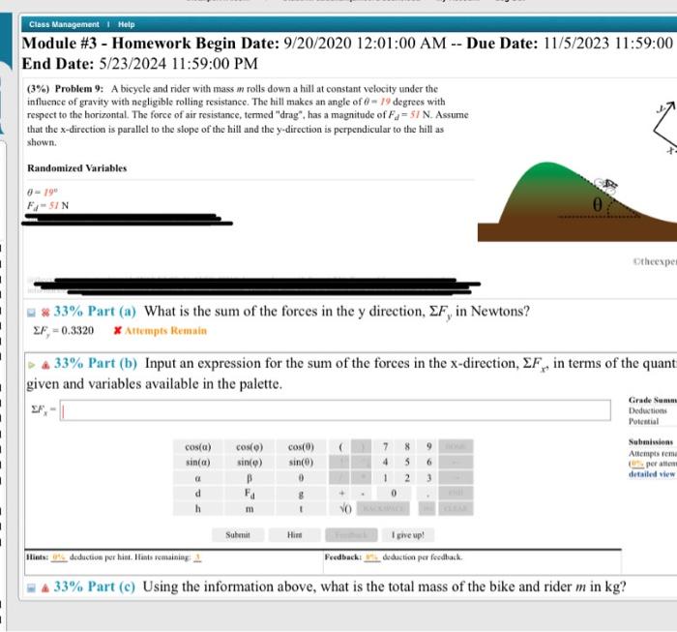Insert the α variable key

198,478
